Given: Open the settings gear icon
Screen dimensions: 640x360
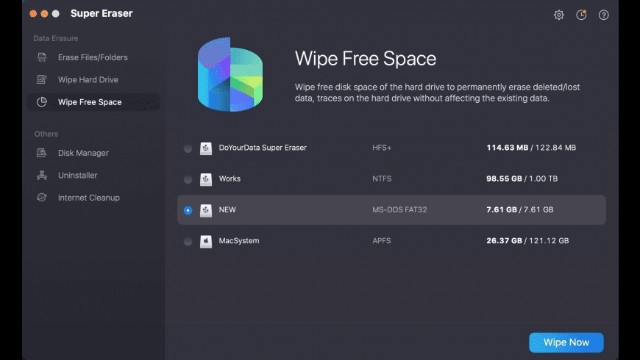Looking at the screenshot, I should tap(559, 15).
